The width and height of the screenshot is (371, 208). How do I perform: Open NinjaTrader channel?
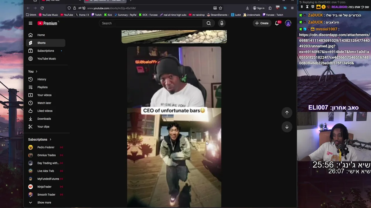click(46, 187)
